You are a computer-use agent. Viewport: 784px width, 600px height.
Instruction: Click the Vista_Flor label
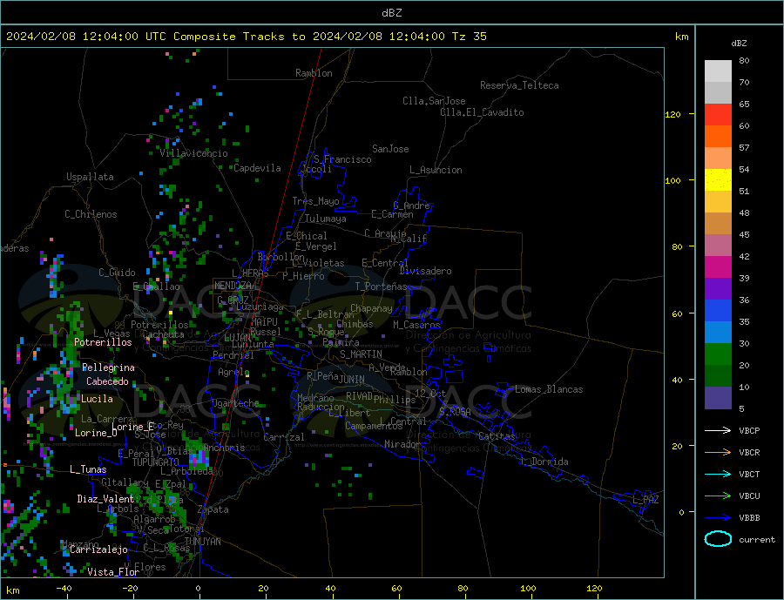point(113,572)
